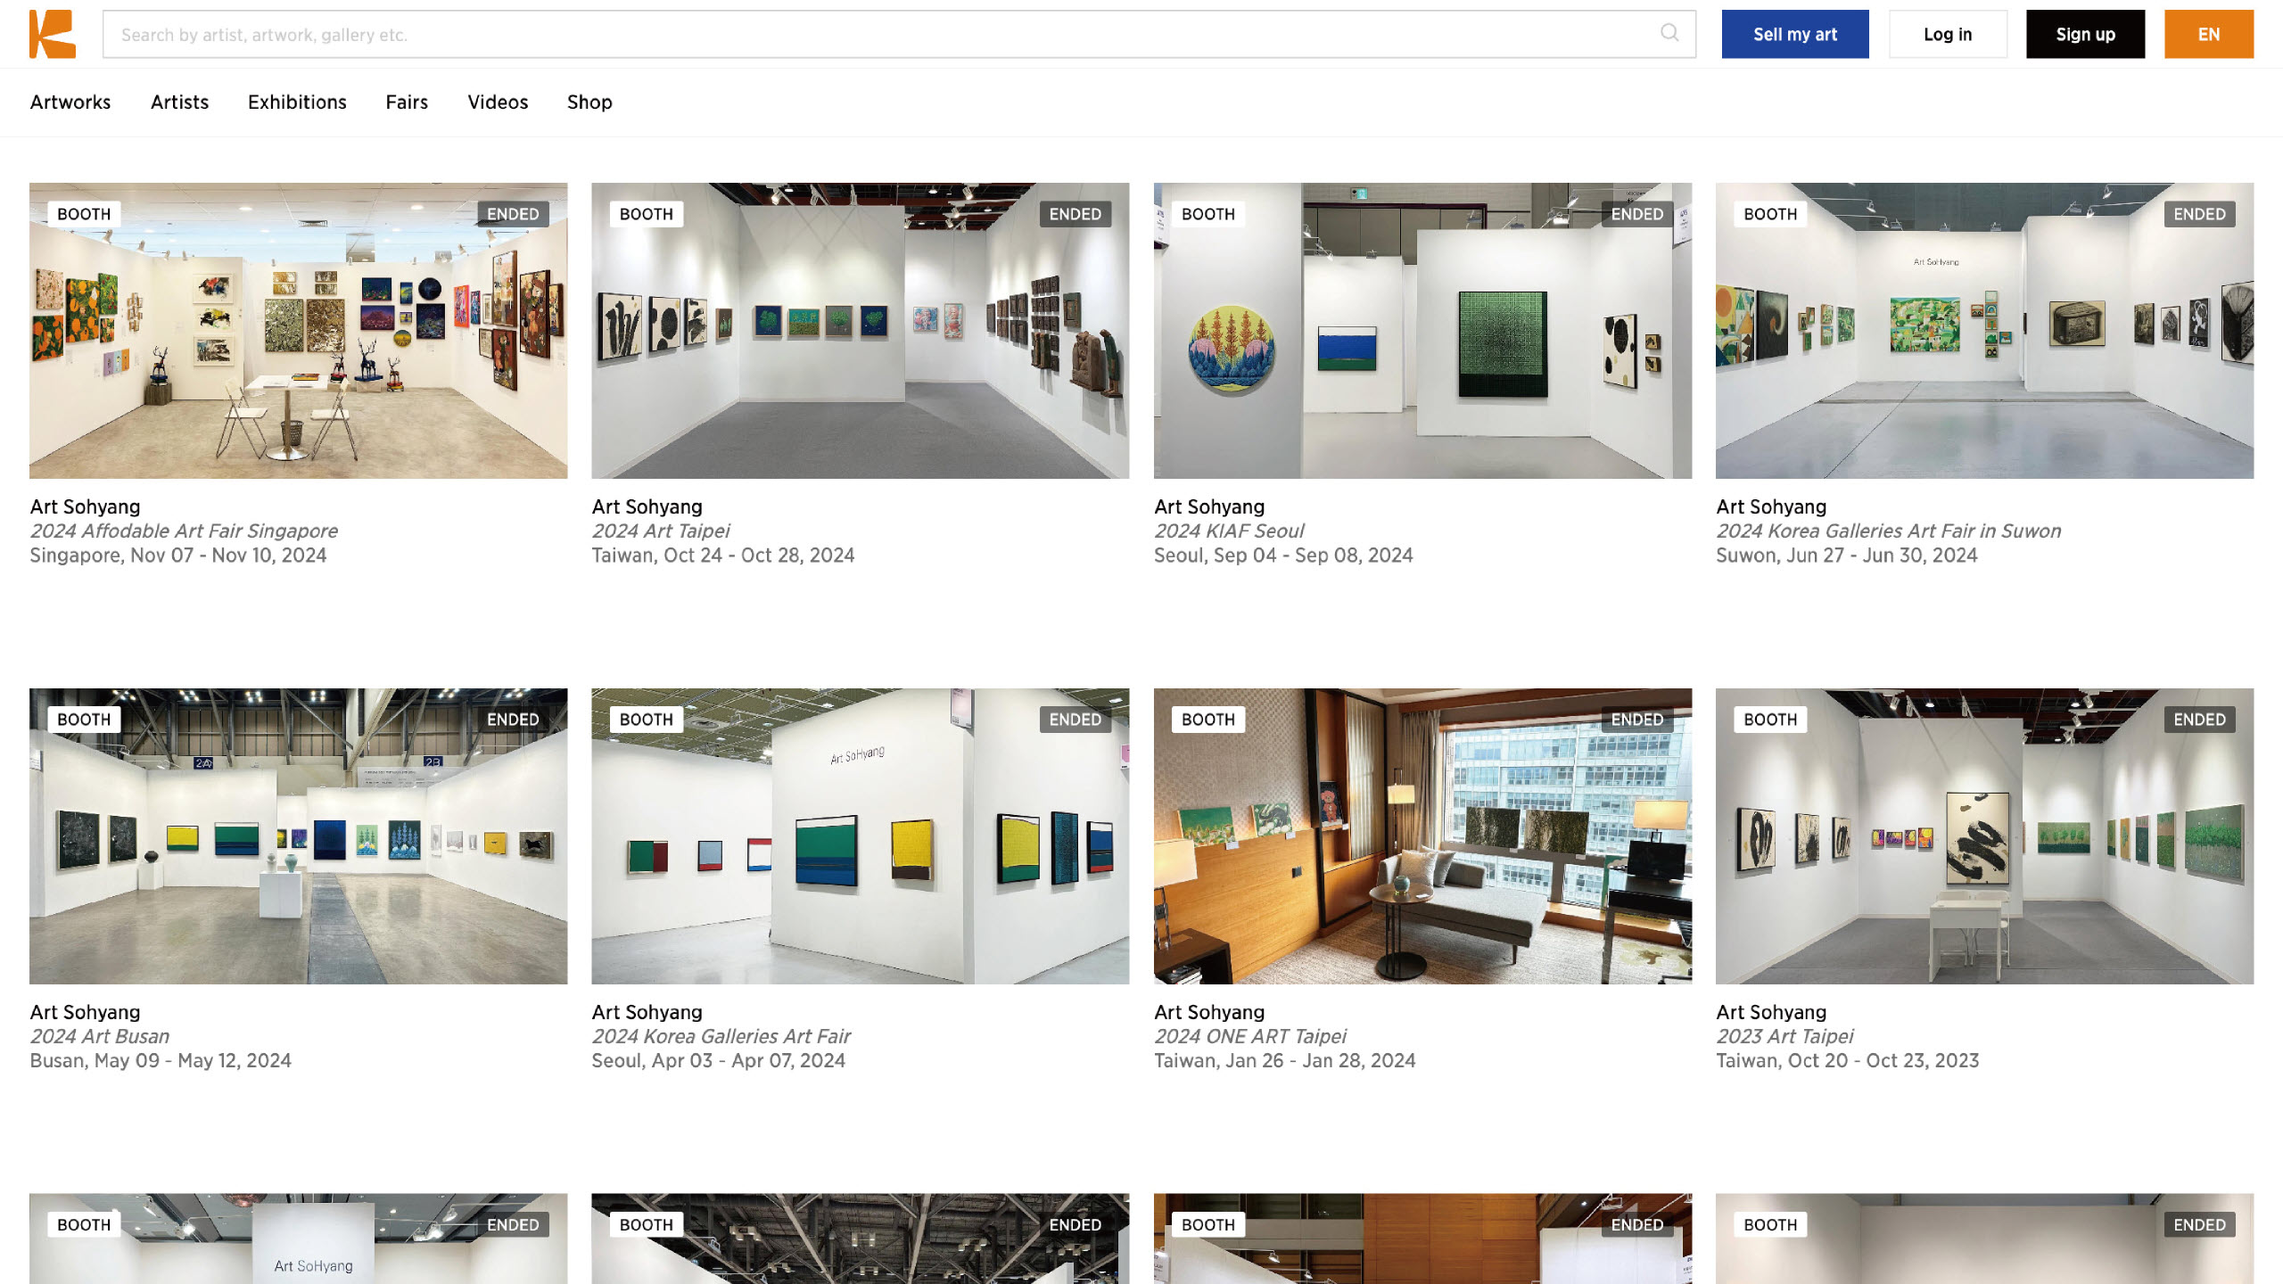The image size is (2283, 1284).
Task: Go to the Shop page
Action: 589,102
